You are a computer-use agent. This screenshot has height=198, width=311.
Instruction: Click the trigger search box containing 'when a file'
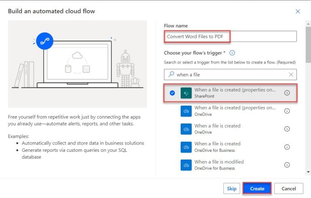click(x=230, y=75)
